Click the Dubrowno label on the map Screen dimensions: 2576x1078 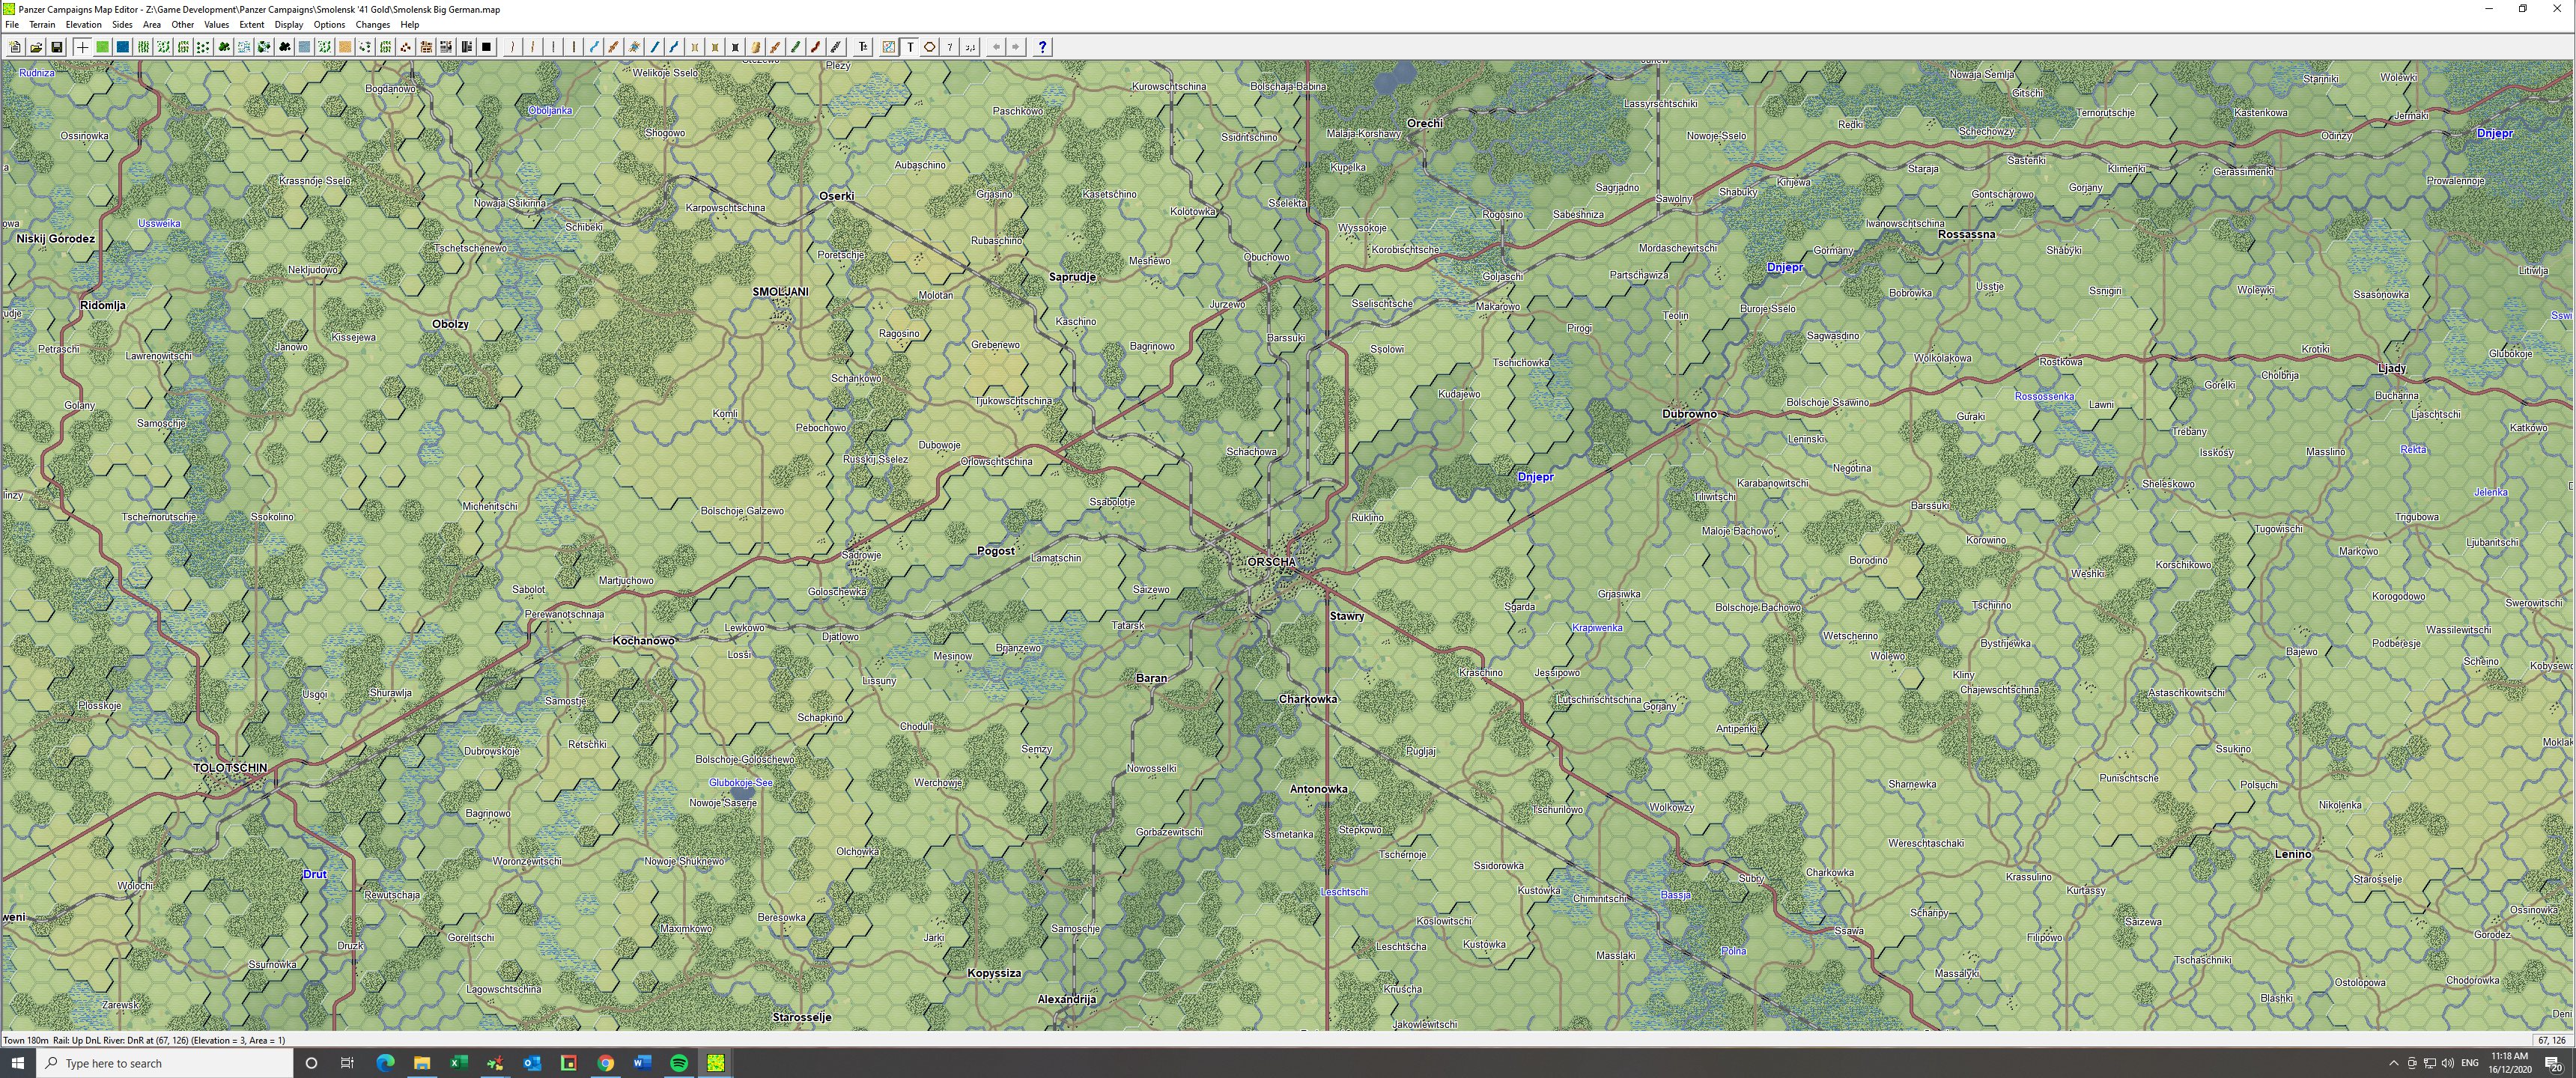1689,414
